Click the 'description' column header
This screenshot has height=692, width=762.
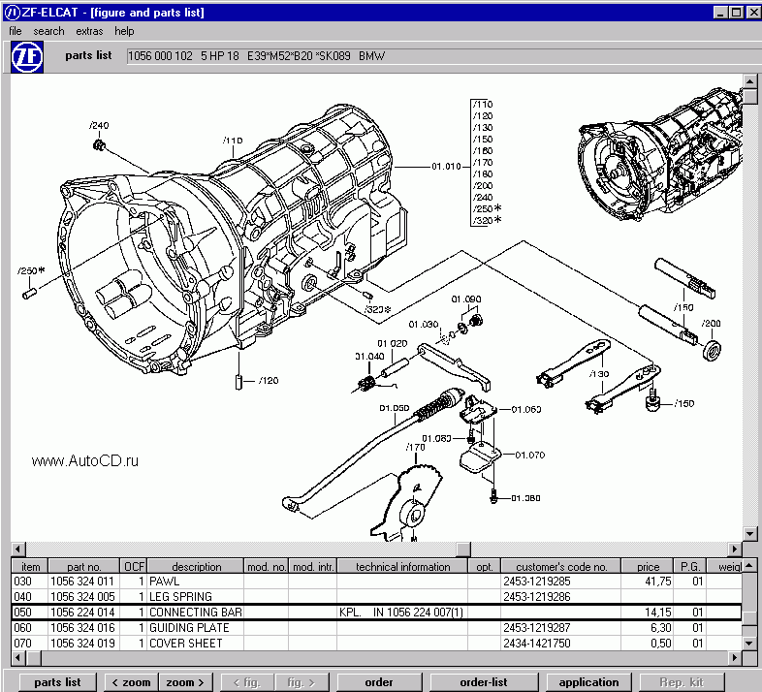click(196, 567)
